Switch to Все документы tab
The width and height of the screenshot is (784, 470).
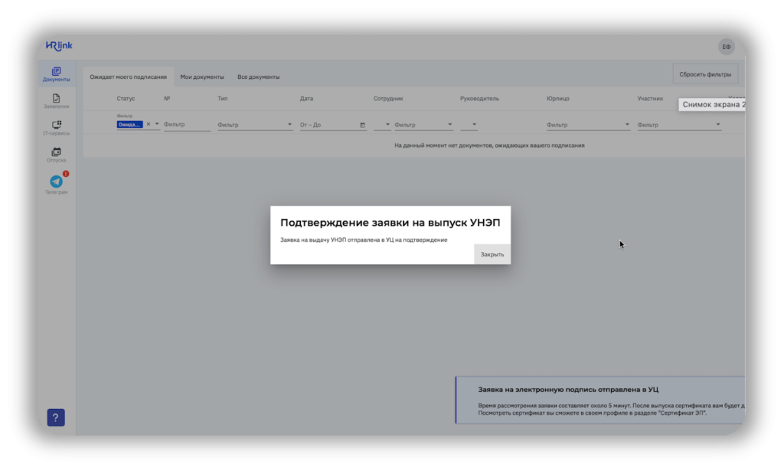click(258, 77)
